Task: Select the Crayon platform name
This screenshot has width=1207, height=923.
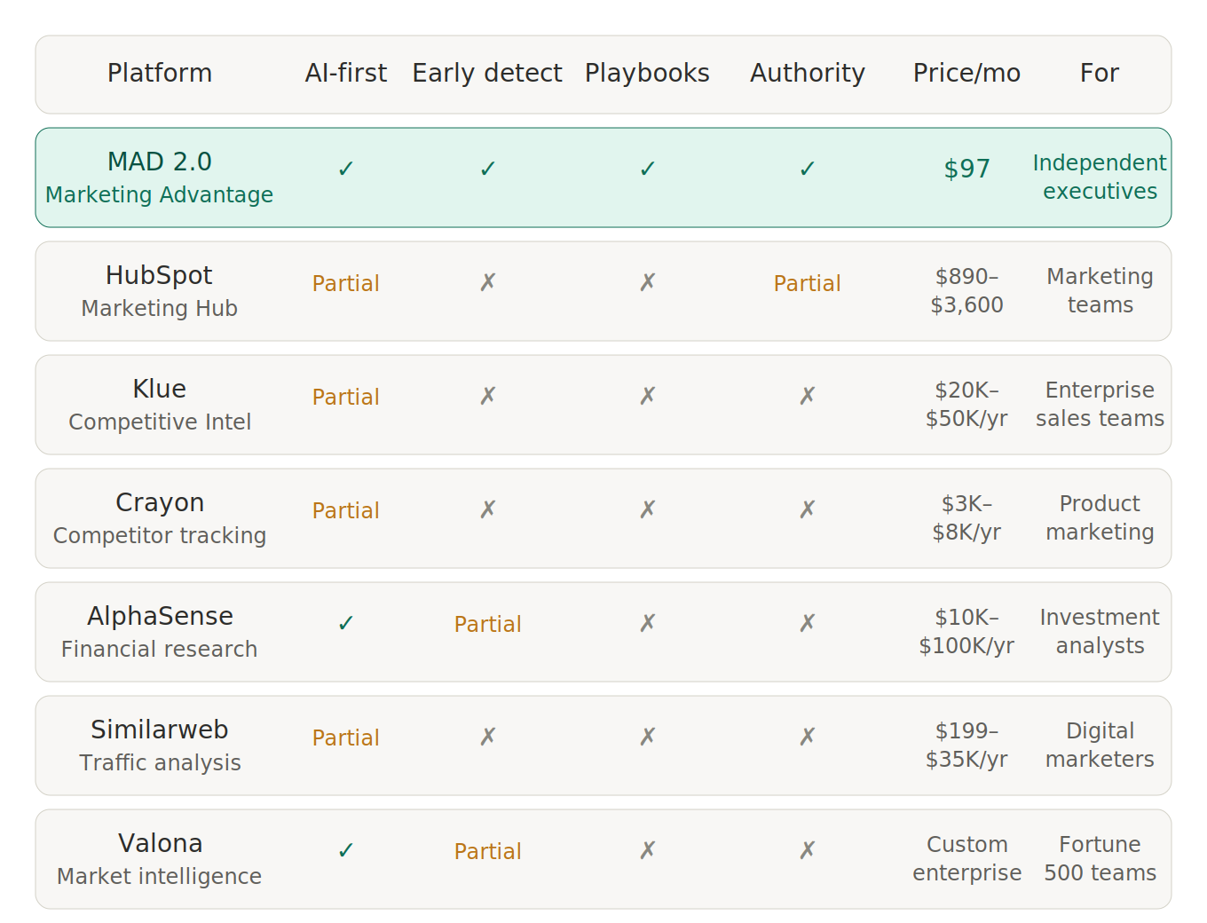Action: coord(160,502)
